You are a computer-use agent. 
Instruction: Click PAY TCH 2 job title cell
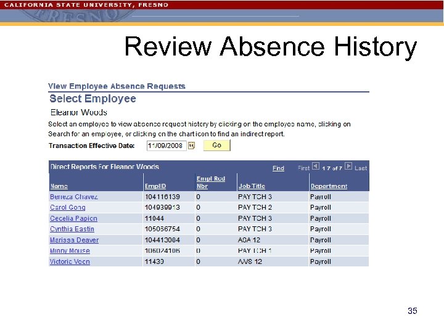pos(255,207)
